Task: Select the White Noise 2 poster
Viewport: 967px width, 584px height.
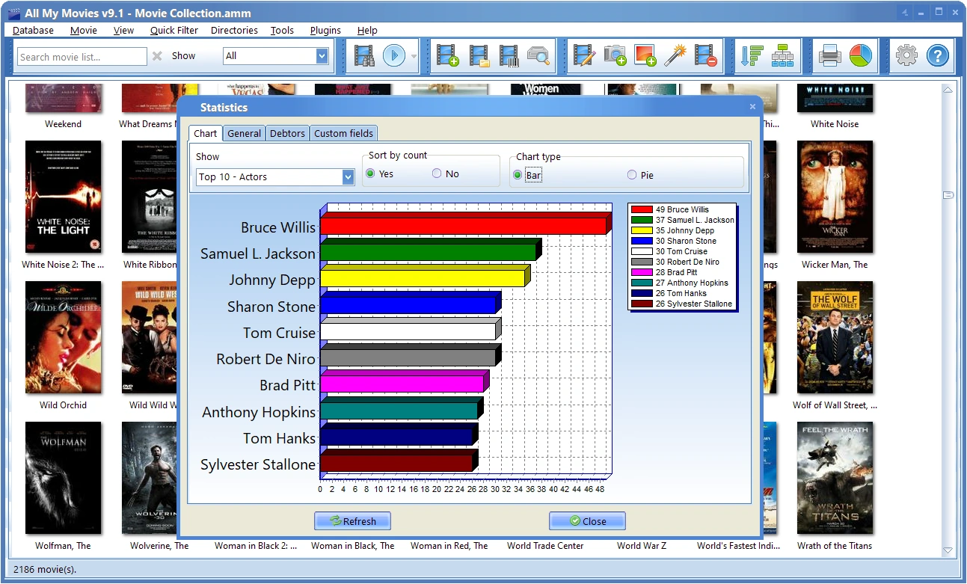Action: pyautogui.click(x=63, y=197)
